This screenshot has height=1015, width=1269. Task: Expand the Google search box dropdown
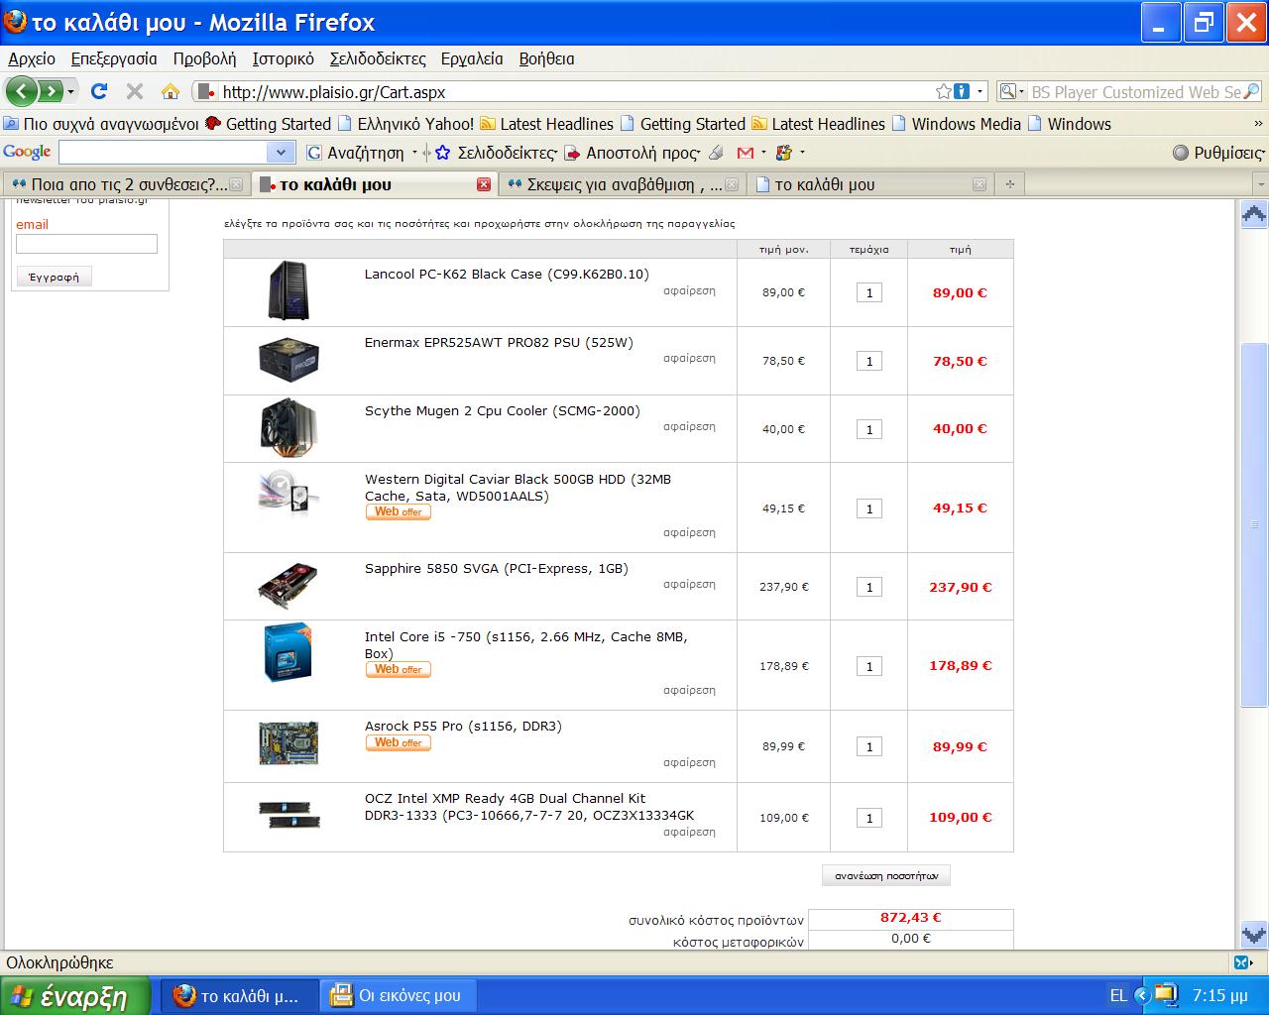pos(281,153)
